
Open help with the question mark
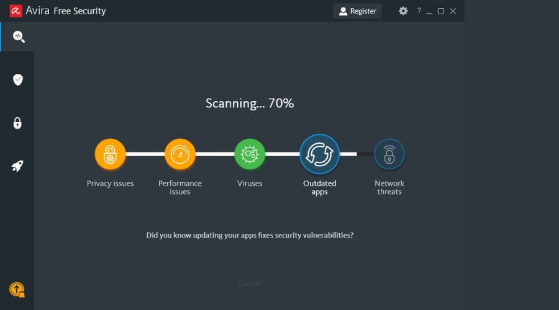419,11
